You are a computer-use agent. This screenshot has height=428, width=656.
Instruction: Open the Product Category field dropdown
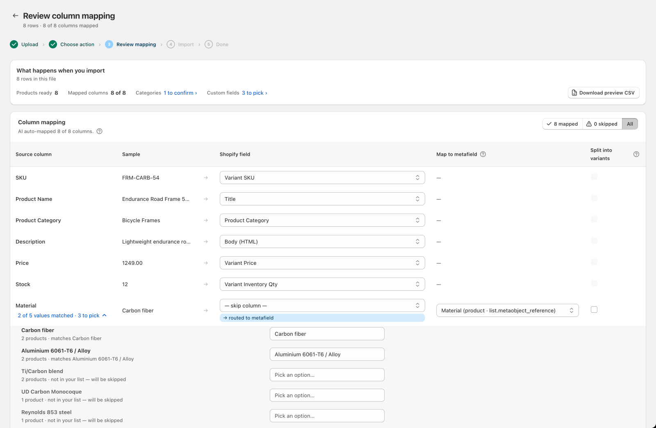click(x=322, y=220)
